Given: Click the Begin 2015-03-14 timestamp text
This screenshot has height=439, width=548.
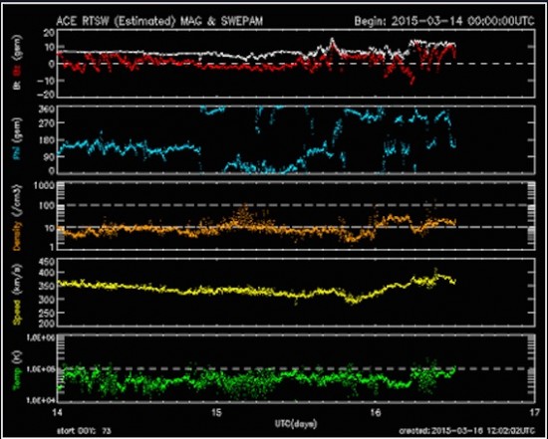Looking at the screenshot, I should [444, 21].
